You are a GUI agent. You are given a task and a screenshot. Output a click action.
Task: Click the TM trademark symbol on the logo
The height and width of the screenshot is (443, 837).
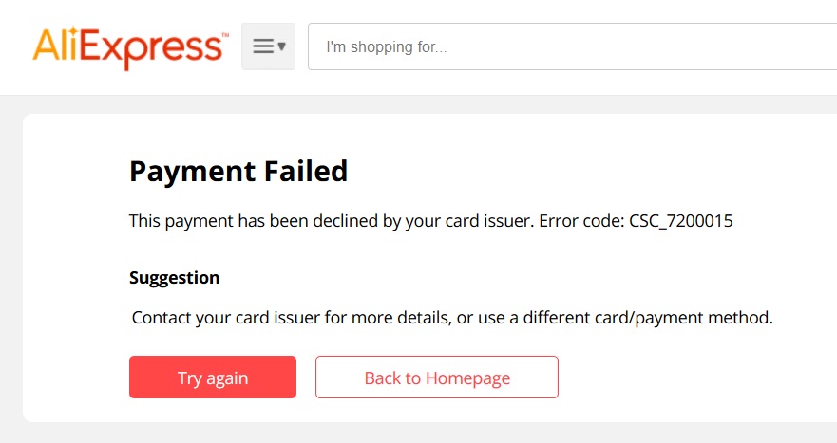225,35
